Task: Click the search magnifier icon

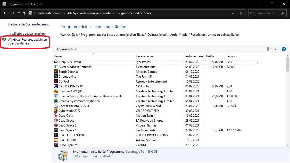Action: 283,13
